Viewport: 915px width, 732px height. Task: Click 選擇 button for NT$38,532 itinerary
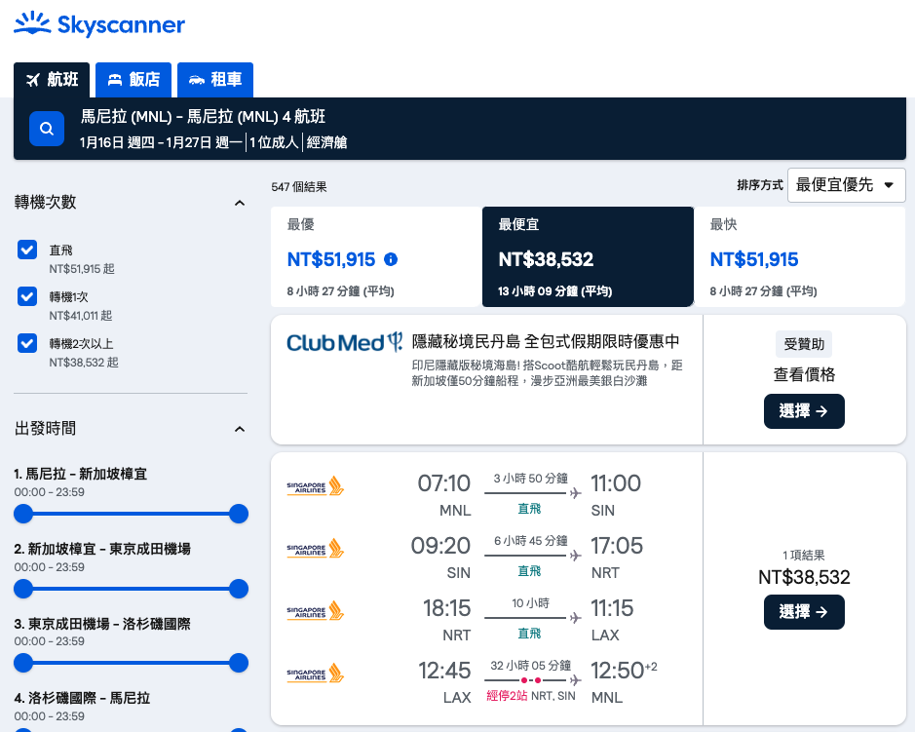804,612
